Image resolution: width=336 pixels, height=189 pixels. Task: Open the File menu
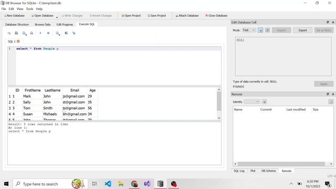coord(4,9)
